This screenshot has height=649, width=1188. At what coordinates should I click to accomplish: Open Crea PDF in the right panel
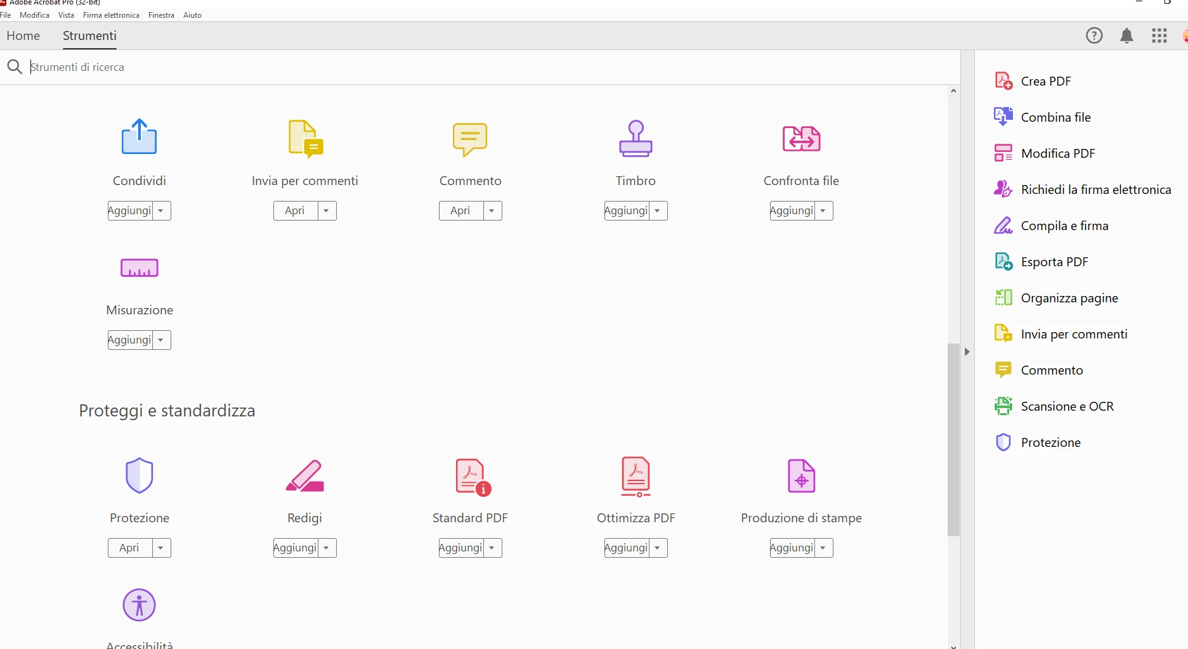pos(1033,81)
